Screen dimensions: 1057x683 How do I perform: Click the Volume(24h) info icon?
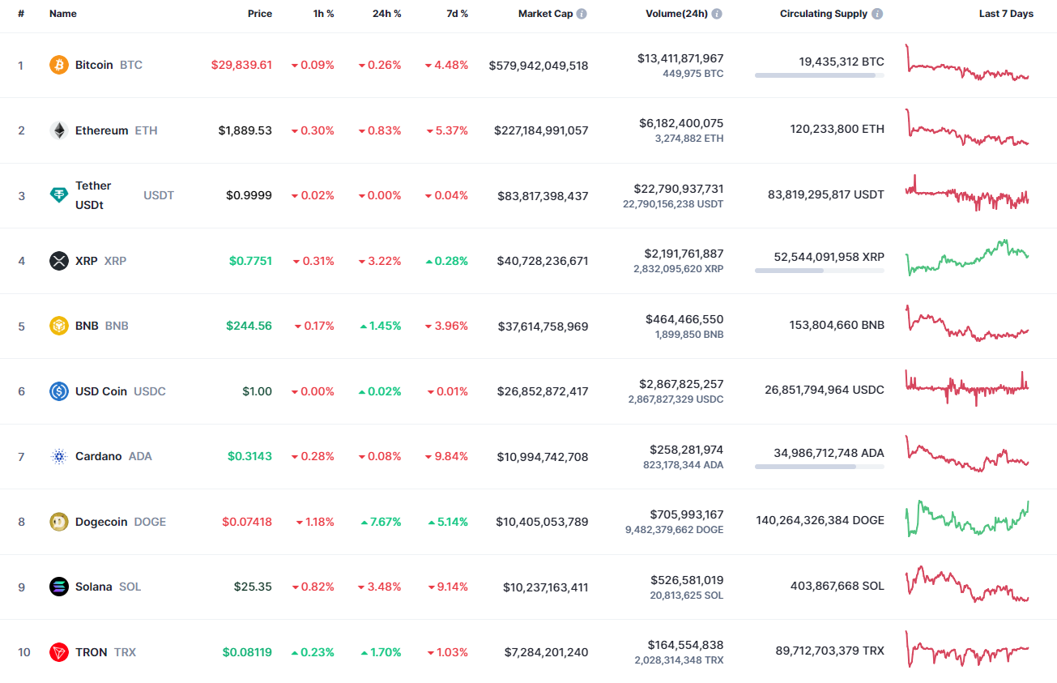[x=718, y=13]
